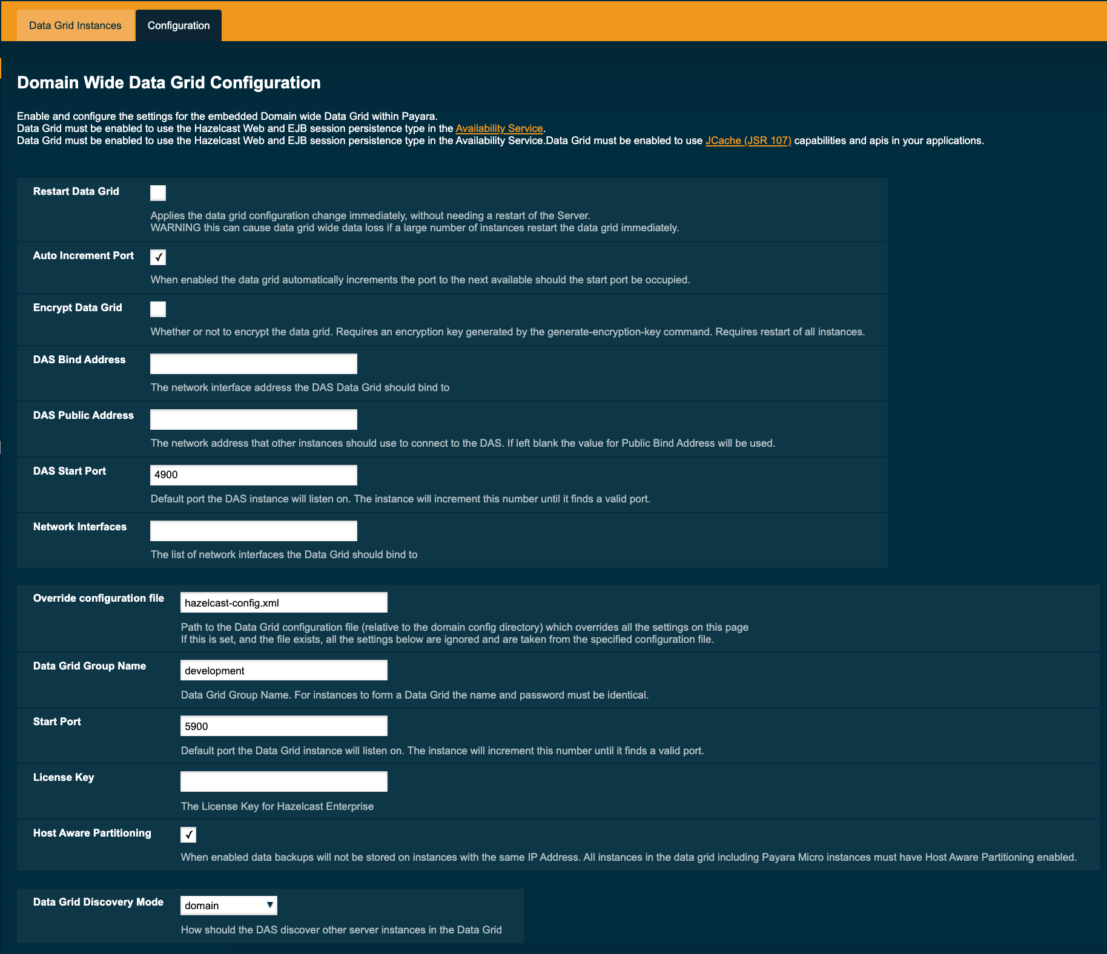Image resolution: width=1107 pixels, height=954 pixels.
Task: Click the License Key field
Action: pos(283,781)
